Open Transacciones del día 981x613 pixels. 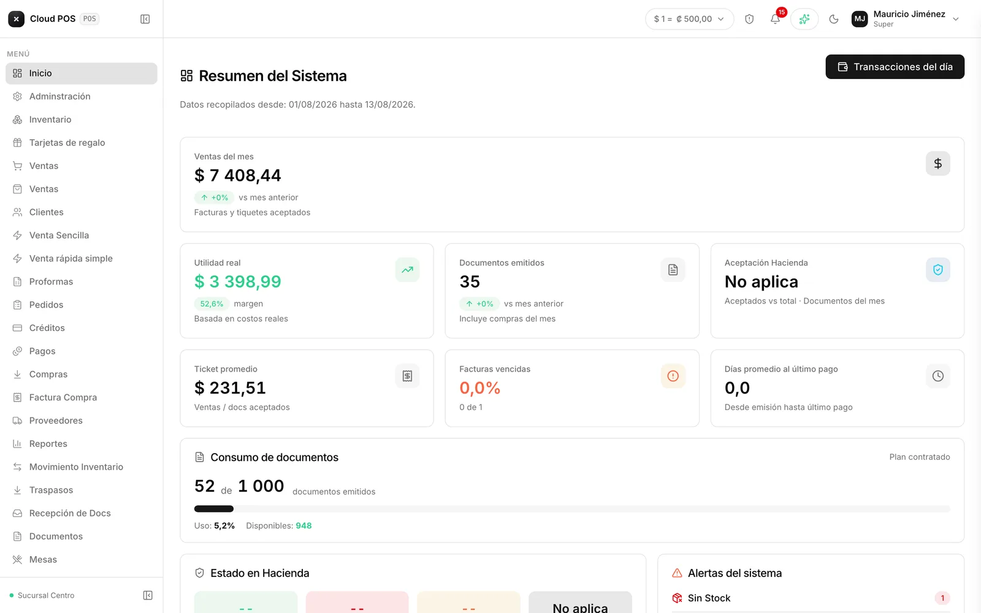(895, 67)
